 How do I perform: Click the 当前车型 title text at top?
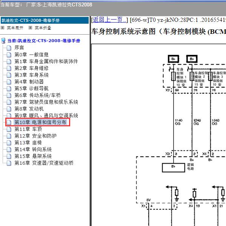coord(46,5)
